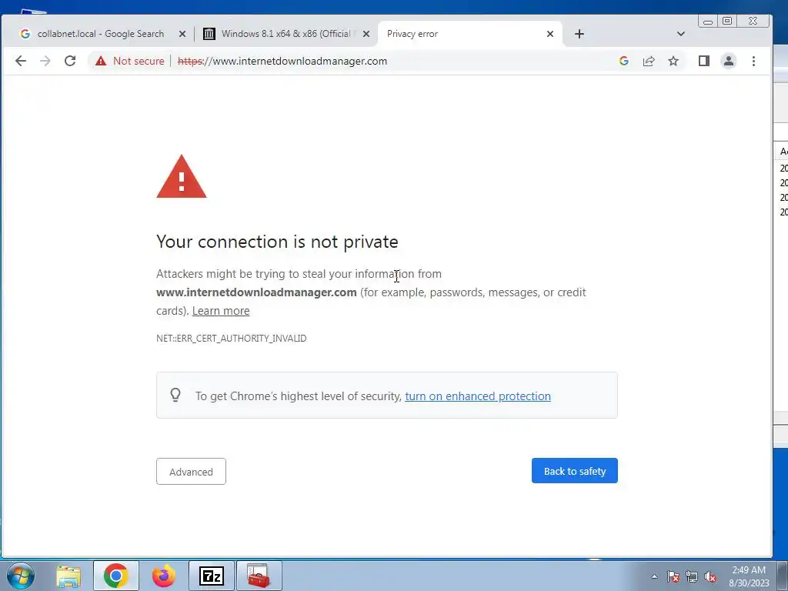Click Chrome icon in taskbar
788x591 pixels.
pyautogui.click(x=115, y=576)
